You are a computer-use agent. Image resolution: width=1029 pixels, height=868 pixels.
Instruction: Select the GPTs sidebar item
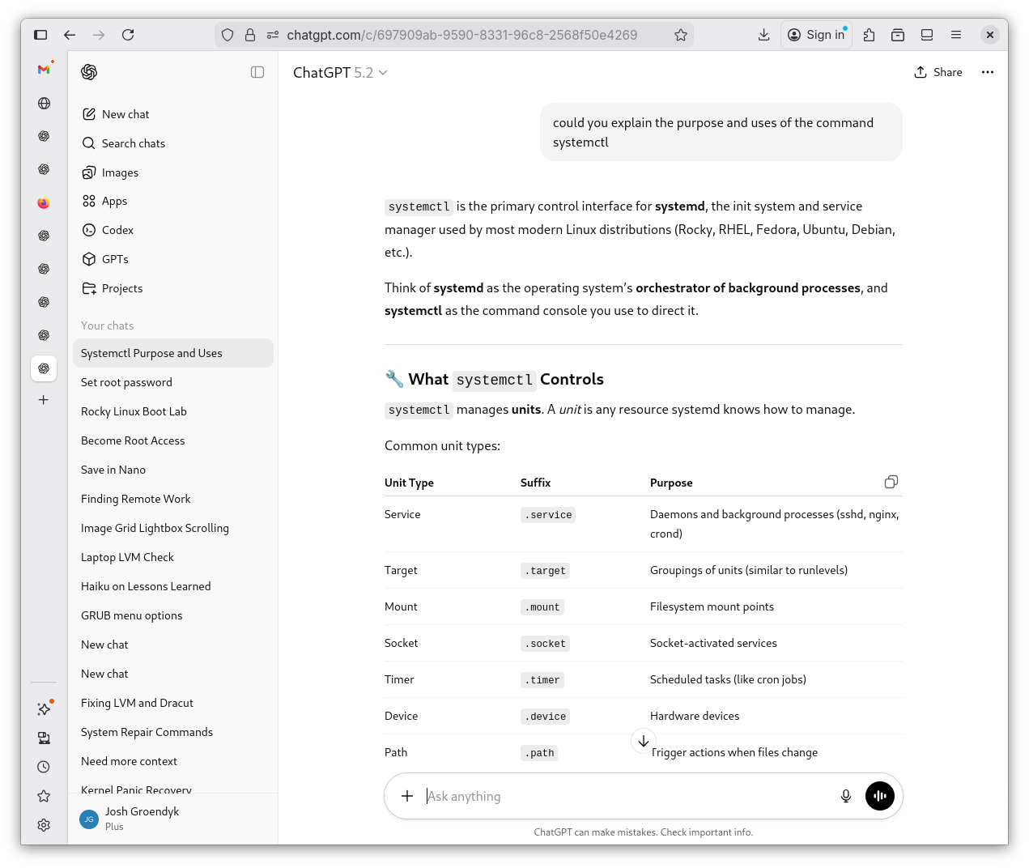point(115,259)
